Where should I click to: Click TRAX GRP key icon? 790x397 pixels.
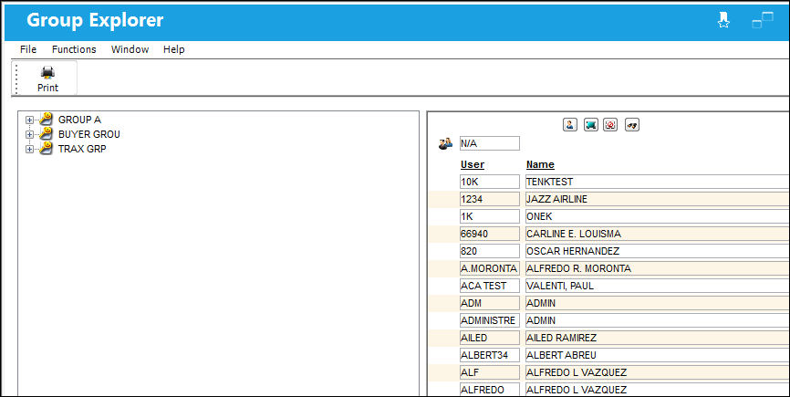pyautogui.click(x=46, y=149)
